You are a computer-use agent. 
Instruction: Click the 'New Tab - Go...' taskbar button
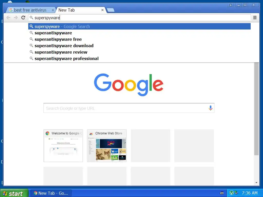coord(51,193)
